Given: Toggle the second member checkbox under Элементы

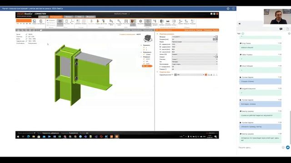Looking at the screenshot, I should coord(144,50).
